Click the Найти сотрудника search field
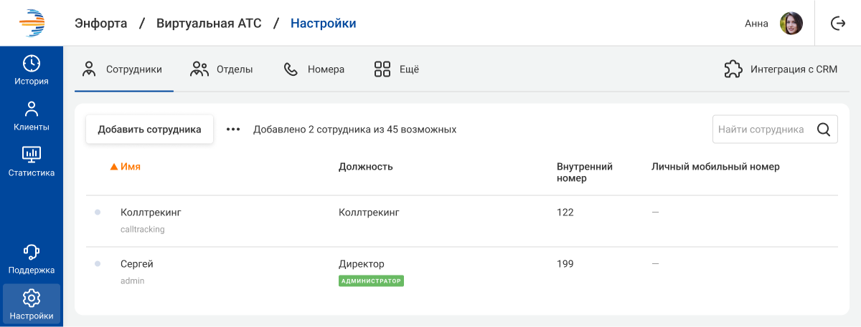Screen dimensions: 861x327 point(761,130)
